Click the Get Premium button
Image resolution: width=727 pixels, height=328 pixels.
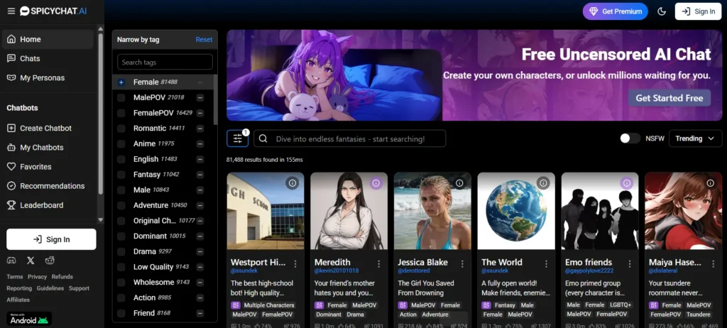[616, 11]
